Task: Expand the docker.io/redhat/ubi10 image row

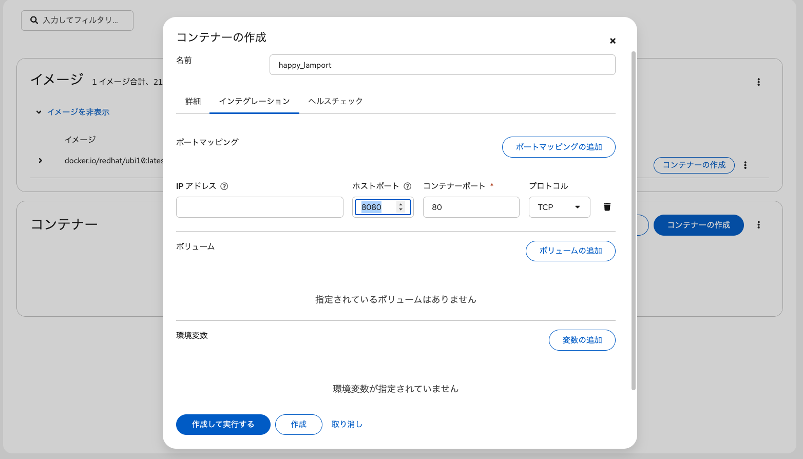Action: [x=40, y=160]
